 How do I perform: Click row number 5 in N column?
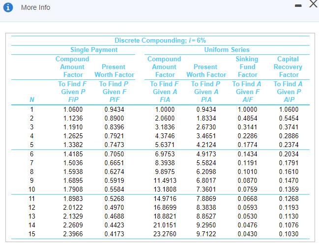point(32,145)
